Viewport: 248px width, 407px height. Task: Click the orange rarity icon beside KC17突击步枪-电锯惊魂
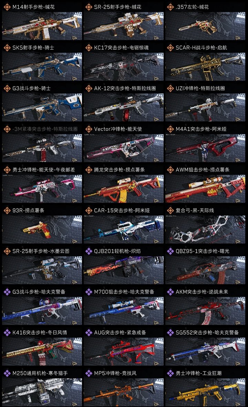[x=89, y=48]
